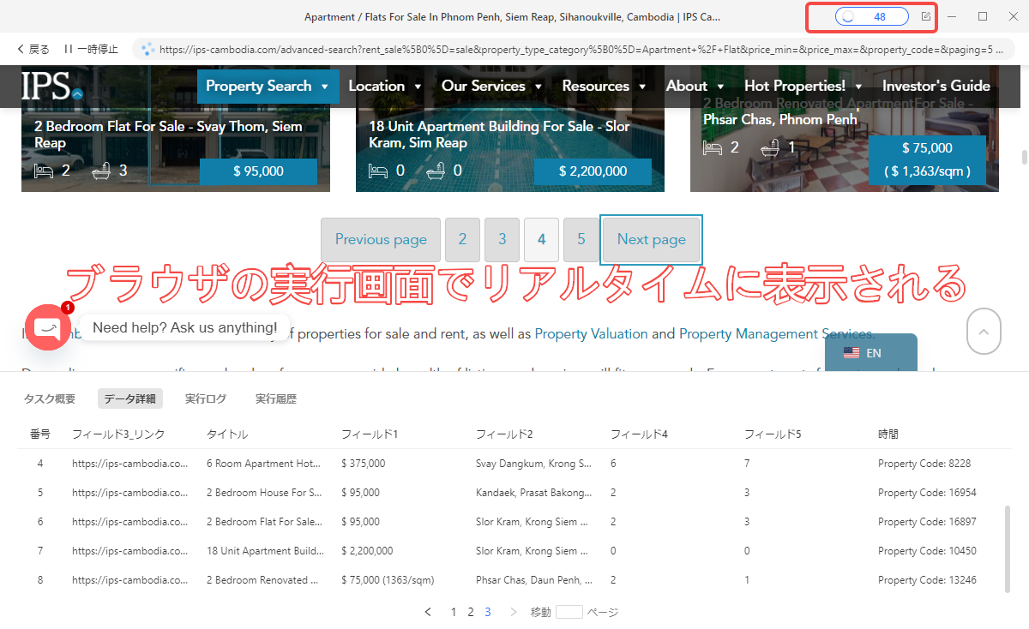Click the data table vertical scrollbar
Viewport: 1029px width, 629px height.
pyautogui.click(x=1009, y=548)
